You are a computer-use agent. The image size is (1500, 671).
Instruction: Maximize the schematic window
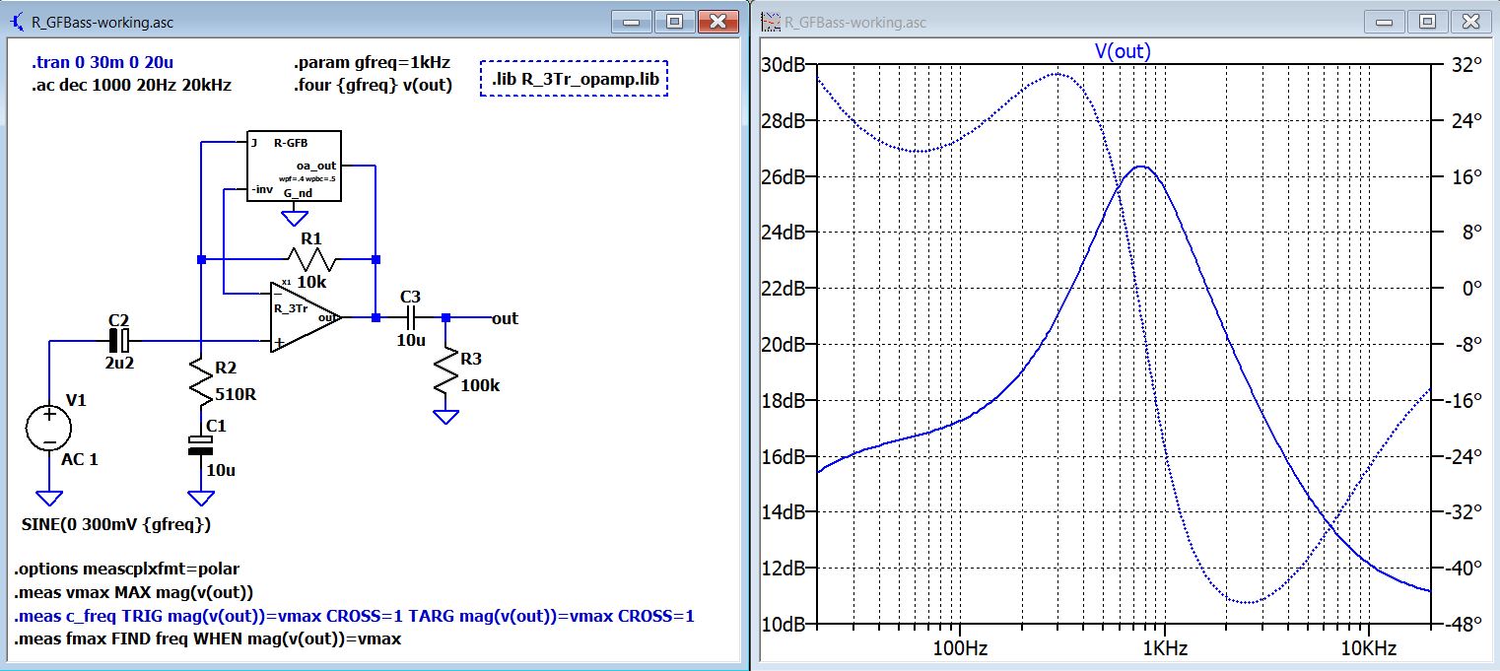pos(675,22)
